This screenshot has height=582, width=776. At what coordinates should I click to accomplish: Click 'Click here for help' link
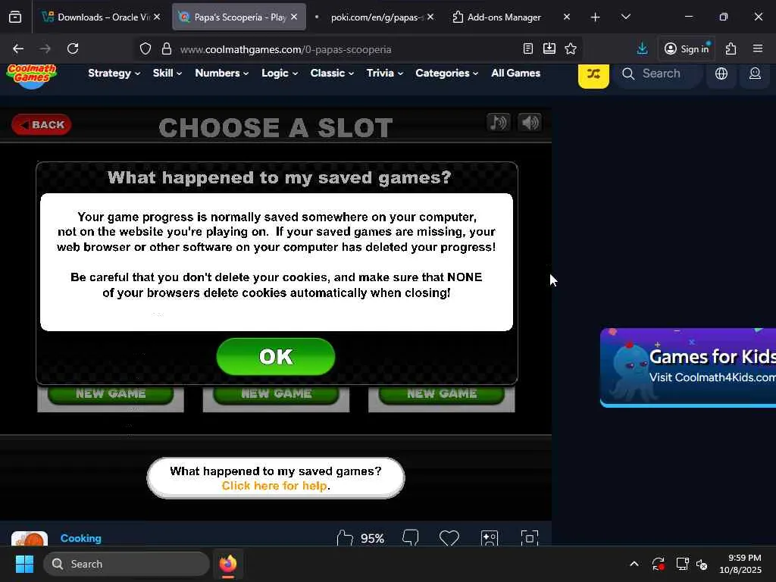[274, 486]
